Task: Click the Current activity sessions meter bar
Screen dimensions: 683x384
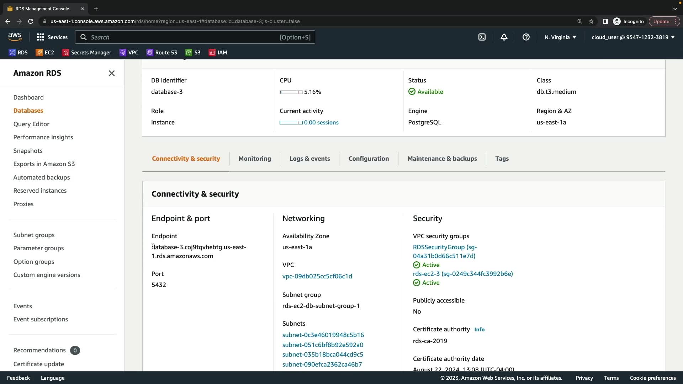Action: pyautogui.click(x=291, y=123)
